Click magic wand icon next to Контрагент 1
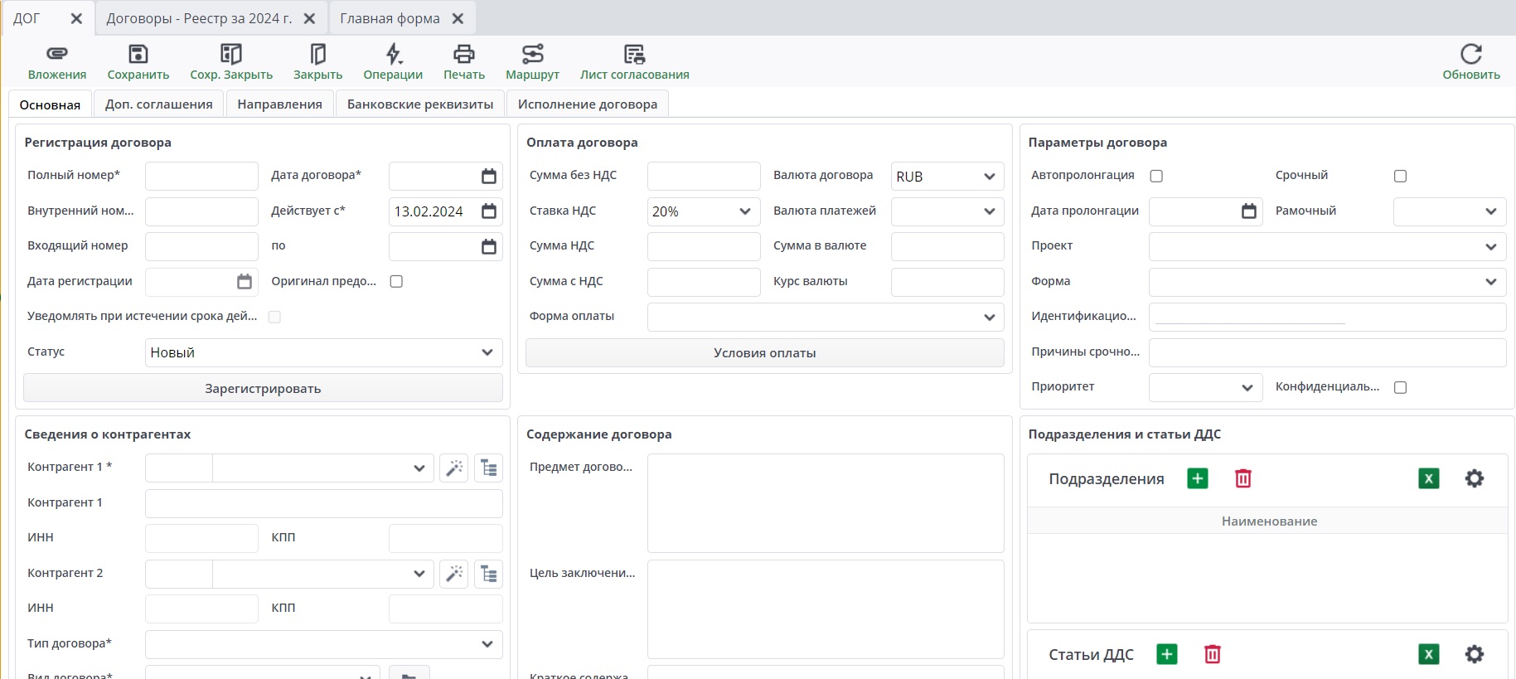 (x=454, y=468)
